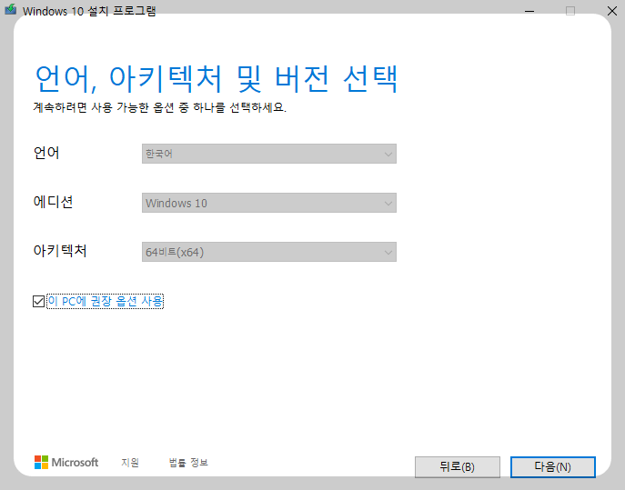The height and width of the screenshot is (490, 625).
Task: Minimize the Windows 10 setup window
Action: coord(529,11)
